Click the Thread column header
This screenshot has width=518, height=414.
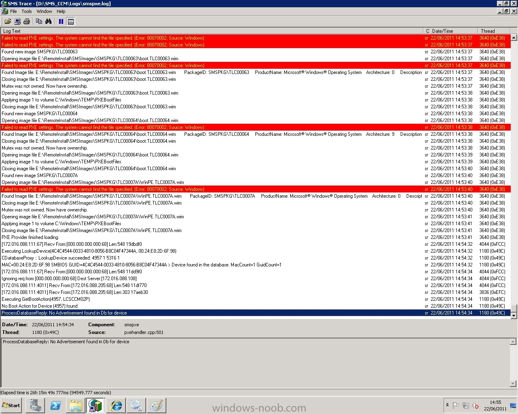tap(494, 31)
